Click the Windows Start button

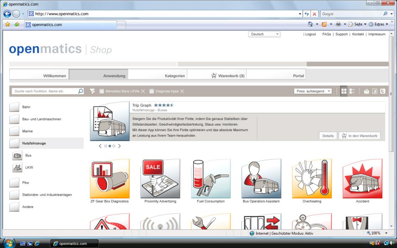(9, 243)
